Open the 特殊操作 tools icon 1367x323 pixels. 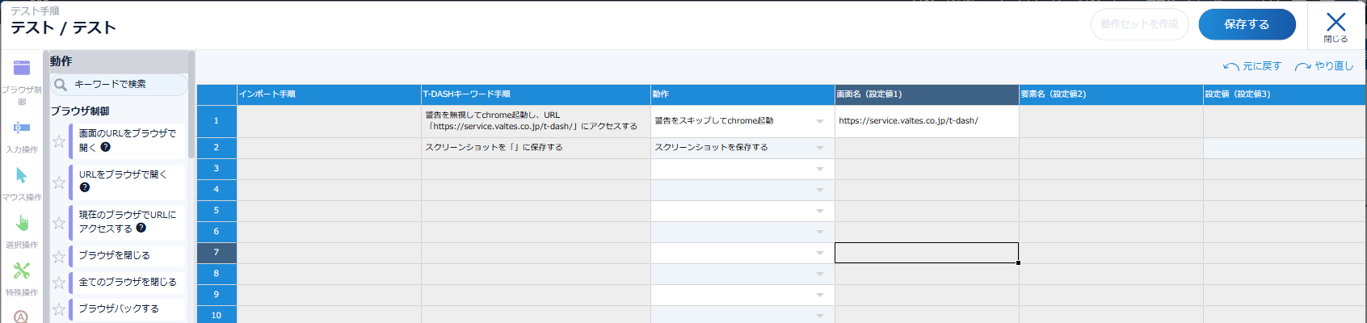[x=22, y=271]
